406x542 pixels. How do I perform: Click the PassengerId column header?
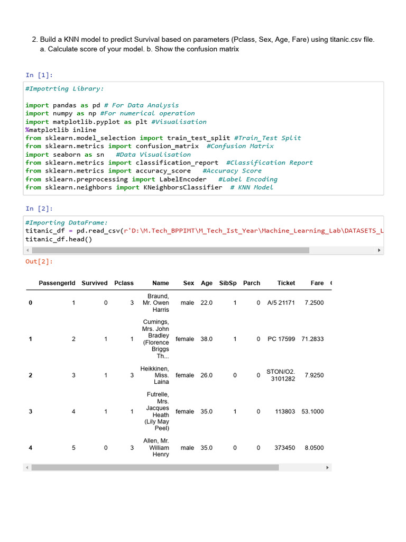(57, 283)
